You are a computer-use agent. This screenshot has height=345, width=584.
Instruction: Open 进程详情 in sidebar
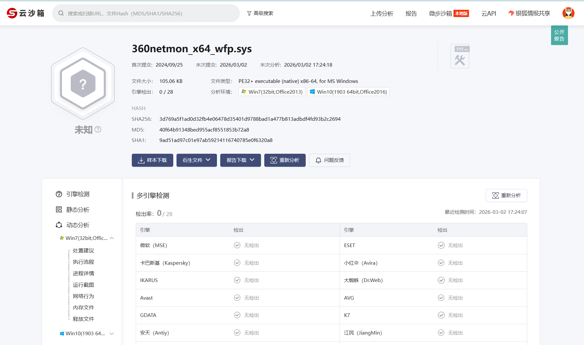point(84,273)
